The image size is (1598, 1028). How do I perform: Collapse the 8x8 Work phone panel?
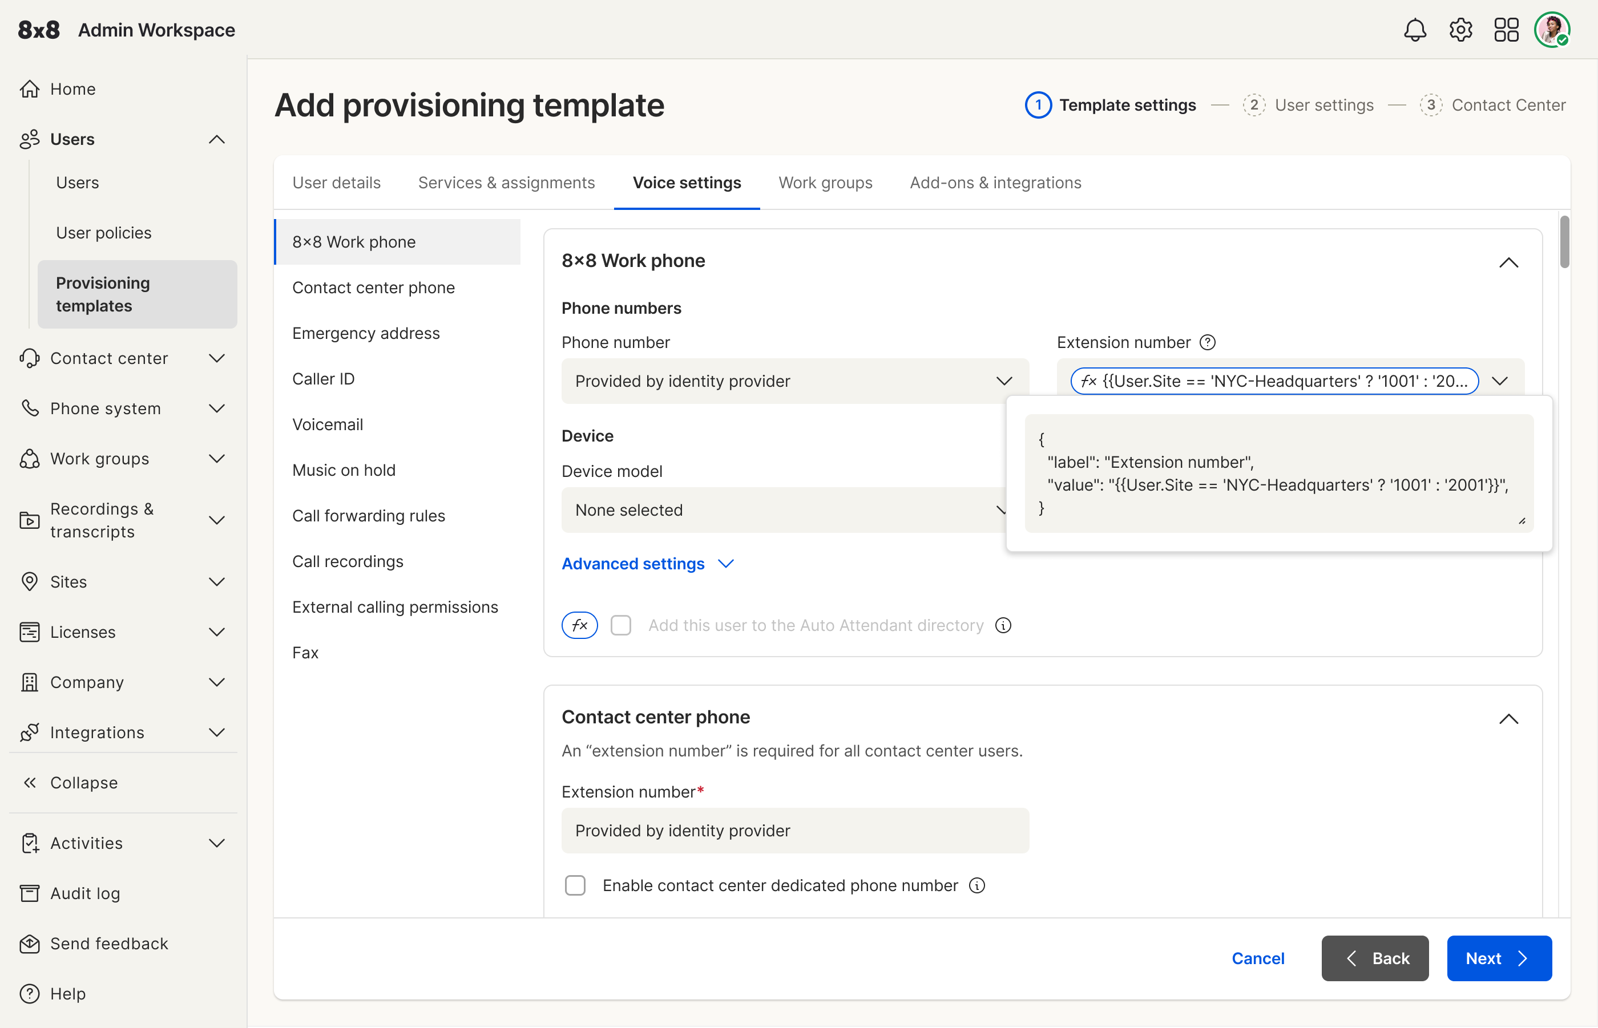click(1508, 262)
